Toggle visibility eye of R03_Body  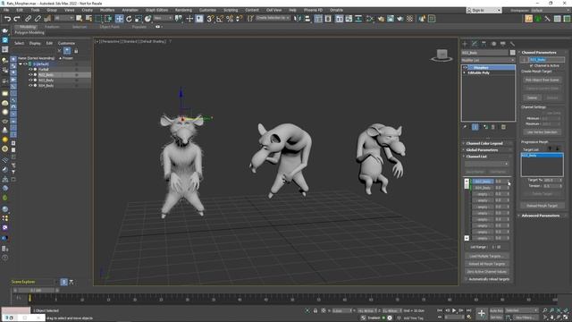pyautogui.click(x=30, y=80)
